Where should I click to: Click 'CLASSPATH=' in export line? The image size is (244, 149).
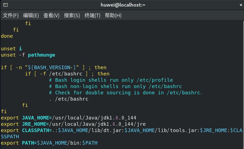click(37, 130)
